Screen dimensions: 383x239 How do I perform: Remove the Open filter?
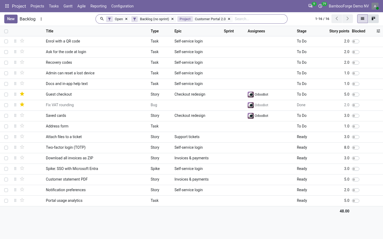tap(126, 19)
